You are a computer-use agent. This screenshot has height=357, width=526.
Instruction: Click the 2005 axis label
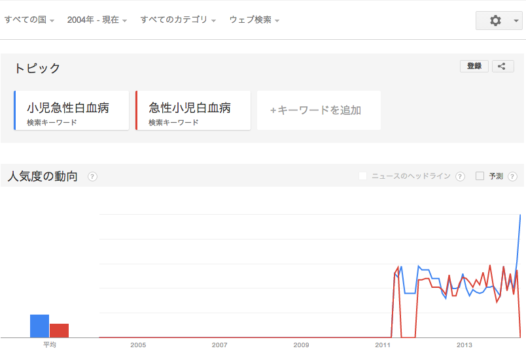(x=138, y=345)
